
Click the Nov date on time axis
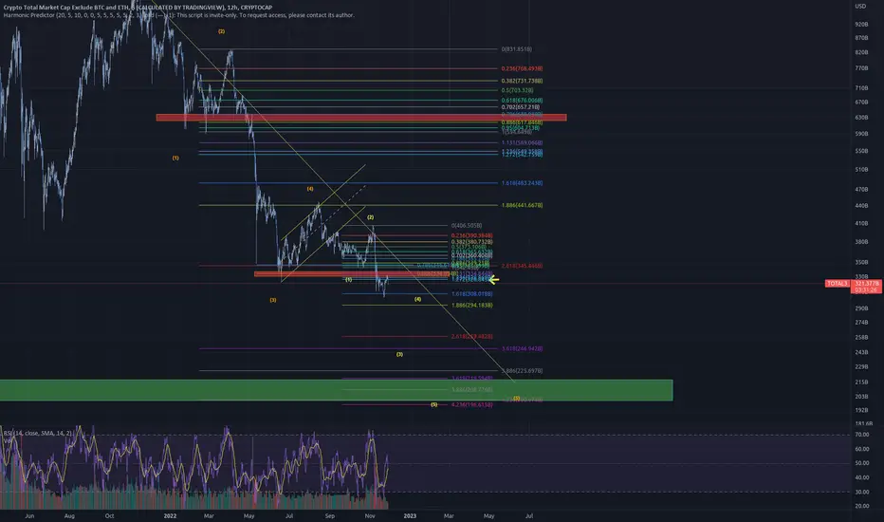click(370, 515)
